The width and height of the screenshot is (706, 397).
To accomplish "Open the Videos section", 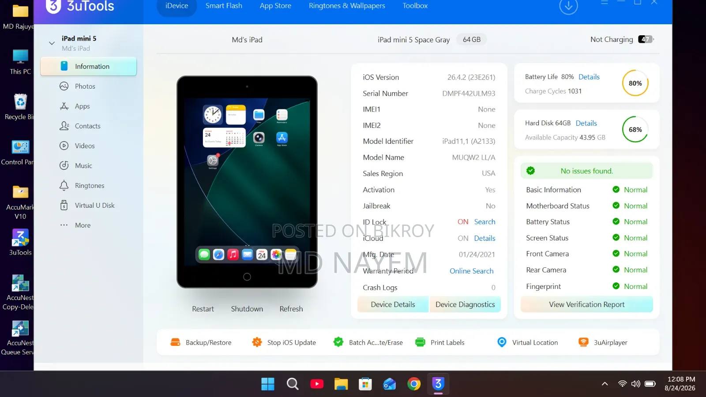I will point(85,146).
